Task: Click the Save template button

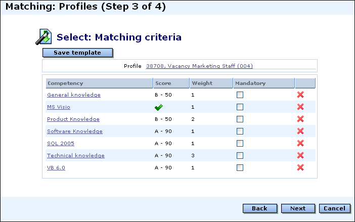Action: (78, 53)
